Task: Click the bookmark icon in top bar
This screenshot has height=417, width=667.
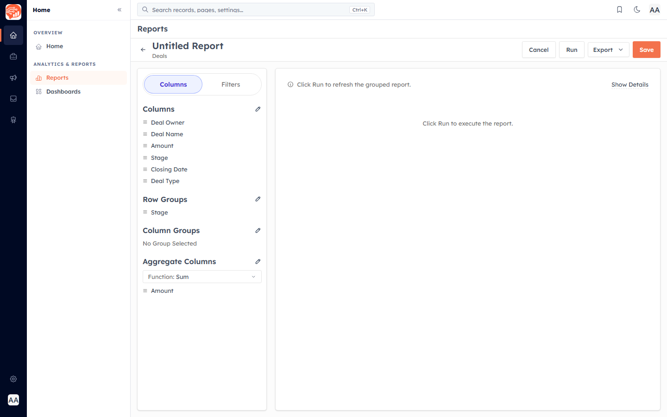Action: [619, 10]
